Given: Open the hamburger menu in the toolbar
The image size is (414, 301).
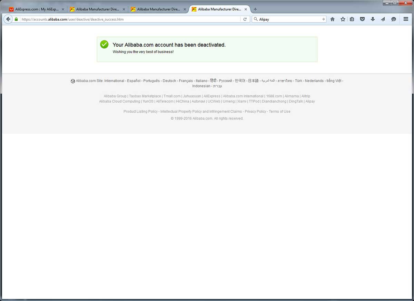Looking at the screenshot, I should coord(406,19).
